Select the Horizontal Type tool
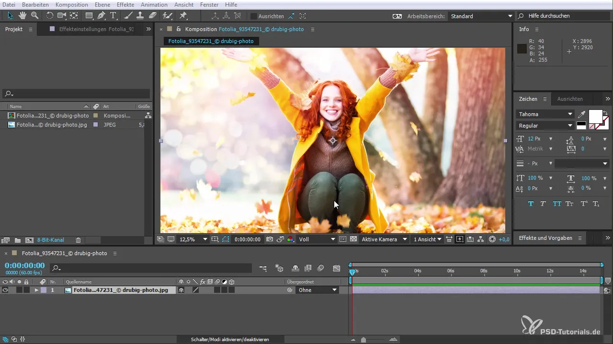Screen dimensions: 613x344 click(x=114, y=16)
